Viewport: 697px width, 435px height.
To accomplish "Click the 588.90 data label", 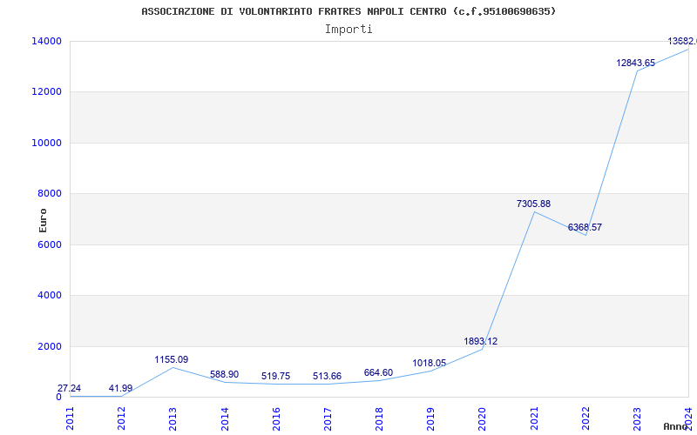I will (224, 374).
